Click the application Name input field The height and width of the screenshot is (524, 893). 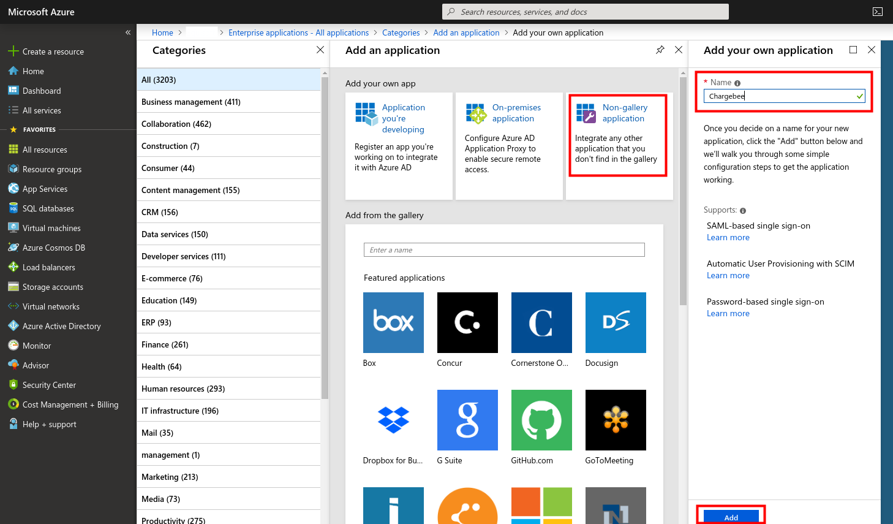point(784,96)
